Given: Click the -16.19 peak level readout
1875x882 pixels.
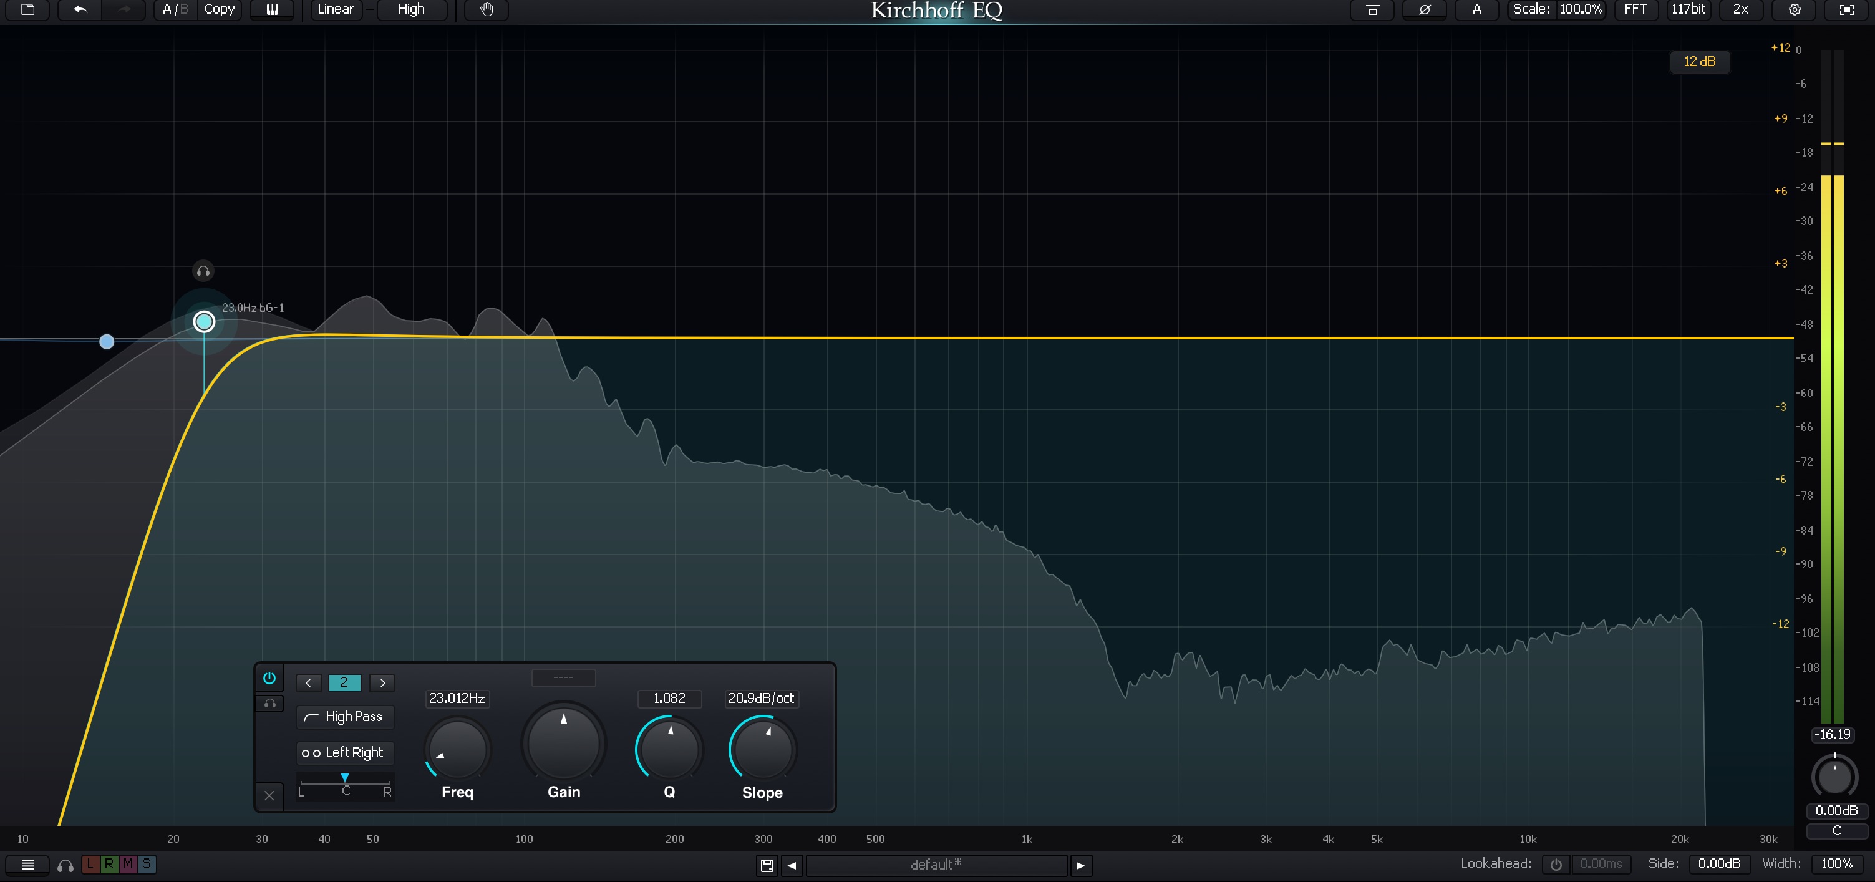Looking at the screenshot, I should click(1832, 735).
